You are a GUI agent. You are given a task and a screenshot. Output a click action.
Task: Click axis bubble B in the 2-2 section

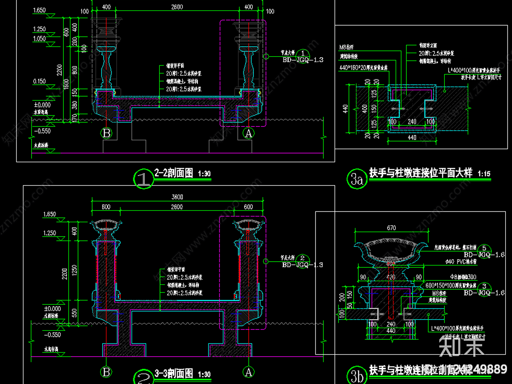(107, 134)
